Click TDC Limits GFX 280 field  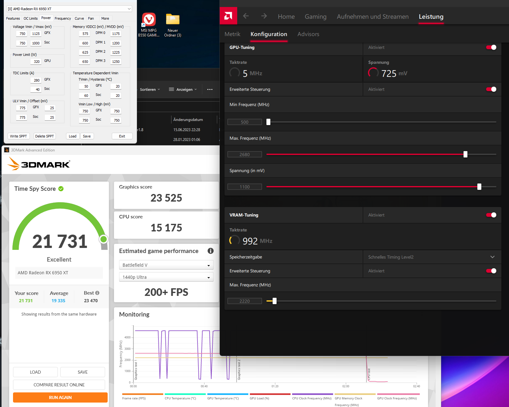pyautogui.click(x=35, y=80)
